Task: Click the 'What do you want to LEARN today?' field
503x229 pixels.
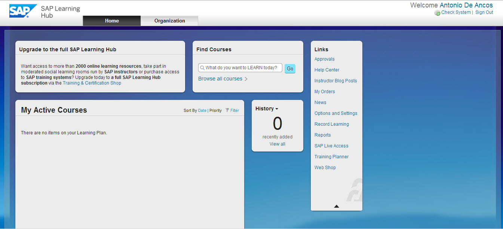Action: click(x=240, y=68)
